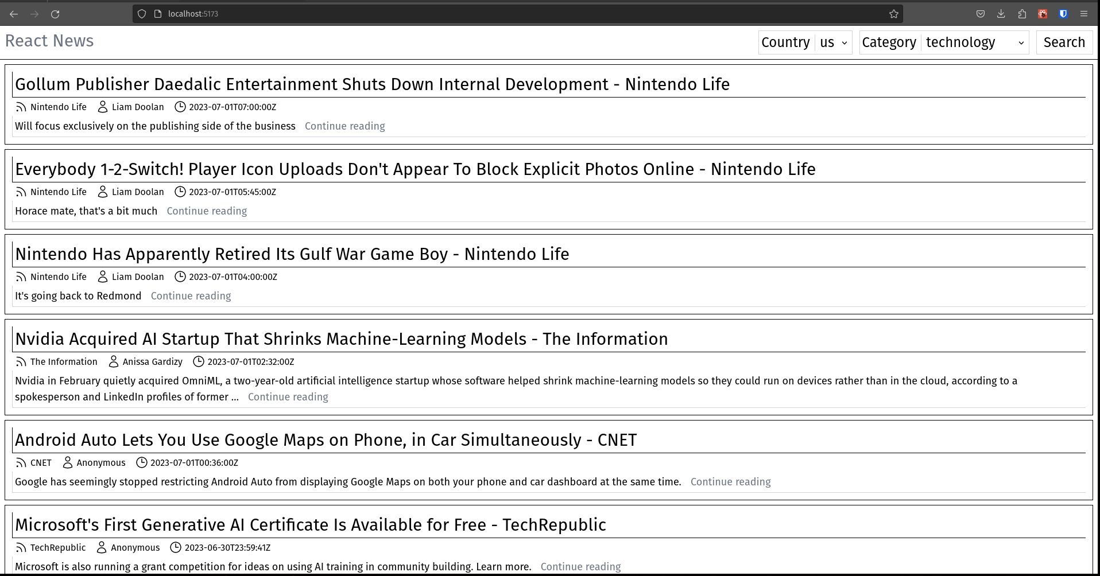Screen dimensions: 1100x576
Task: Click headline Gollum Publisher Daedalic Entertainment Shuts Down
Action: point(372,84)
